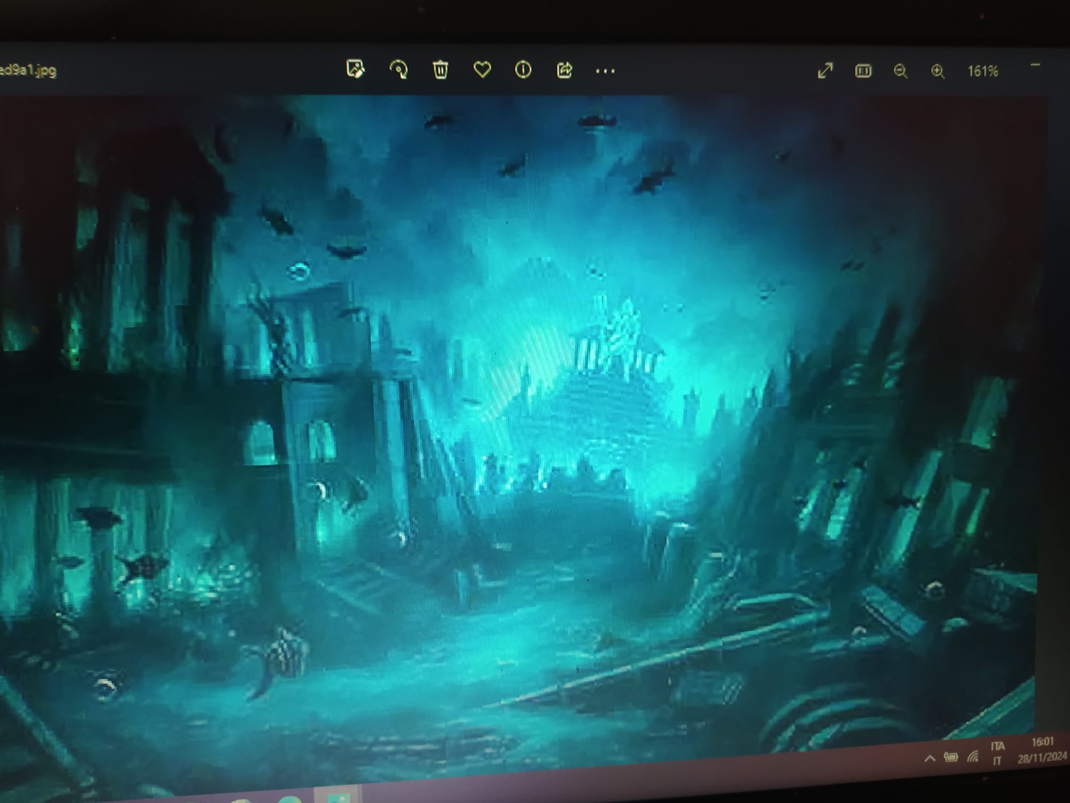Open the Share button in toolbar
This screenshot has height=803, width=1070.
point(564,70)
